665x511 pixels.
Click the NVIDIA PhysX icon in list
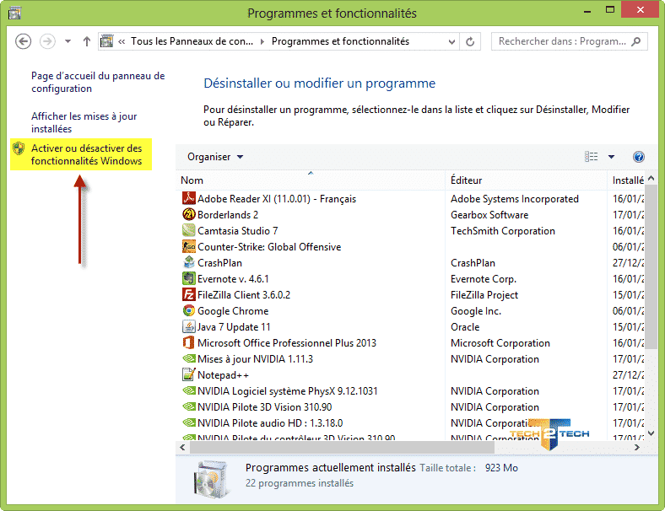(x=189, y=390)
